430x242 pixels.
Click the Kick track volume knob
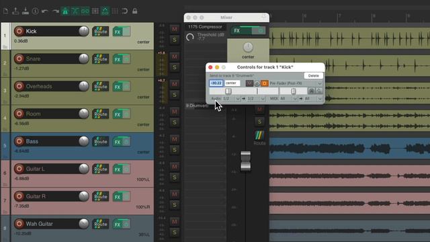point(83,32)
